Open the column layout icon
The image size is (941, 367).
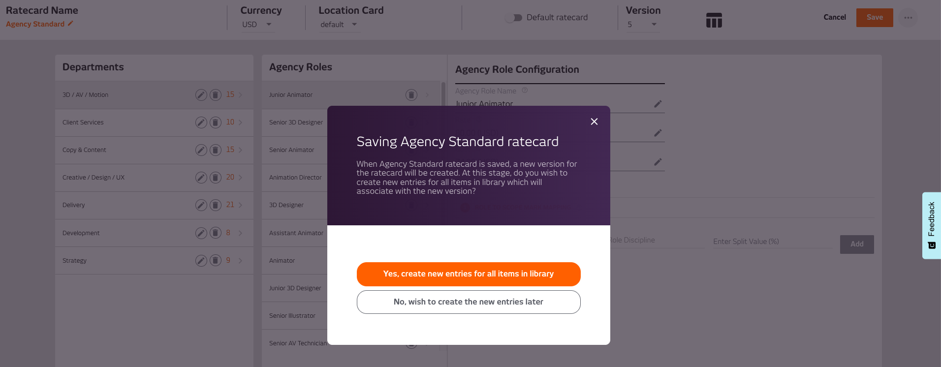click(x=714, y=20)
